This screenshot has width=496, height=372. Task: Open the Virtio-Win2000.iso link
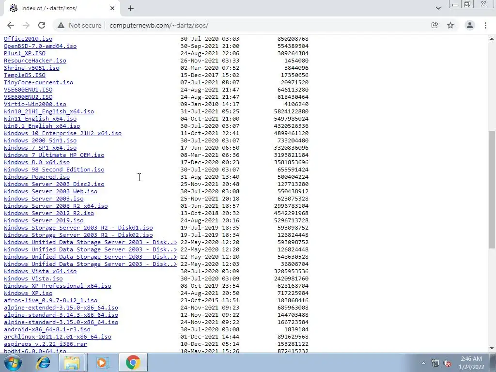point(35,104)
